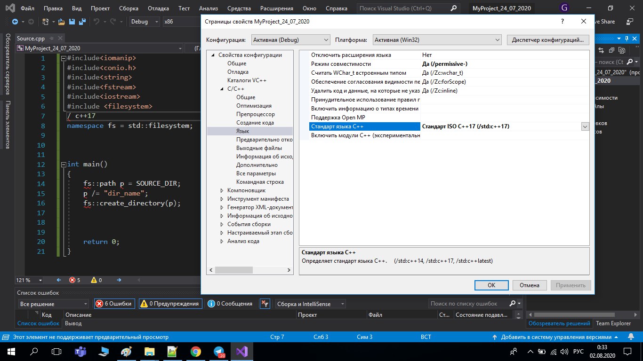Click the clear filters icon in error list
Viewport: 643px width, 361px height.
[265, 304]
